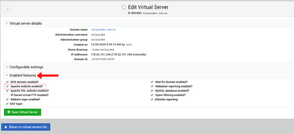Enable IP-based virtual FTP
Viewport: 294px width, 134px height.
[x=7, y=95]
